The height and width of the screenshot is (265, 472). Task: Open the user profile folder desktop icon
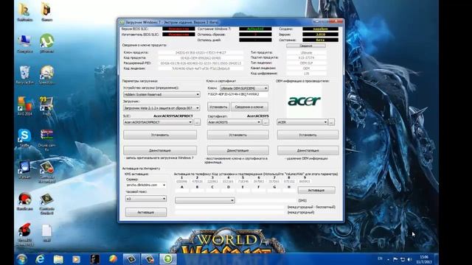tap(24, 12)
